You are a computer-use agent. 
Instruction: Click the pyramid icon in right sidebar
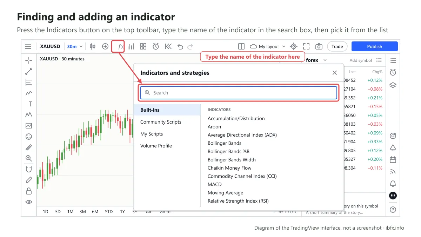click(393, 147)
